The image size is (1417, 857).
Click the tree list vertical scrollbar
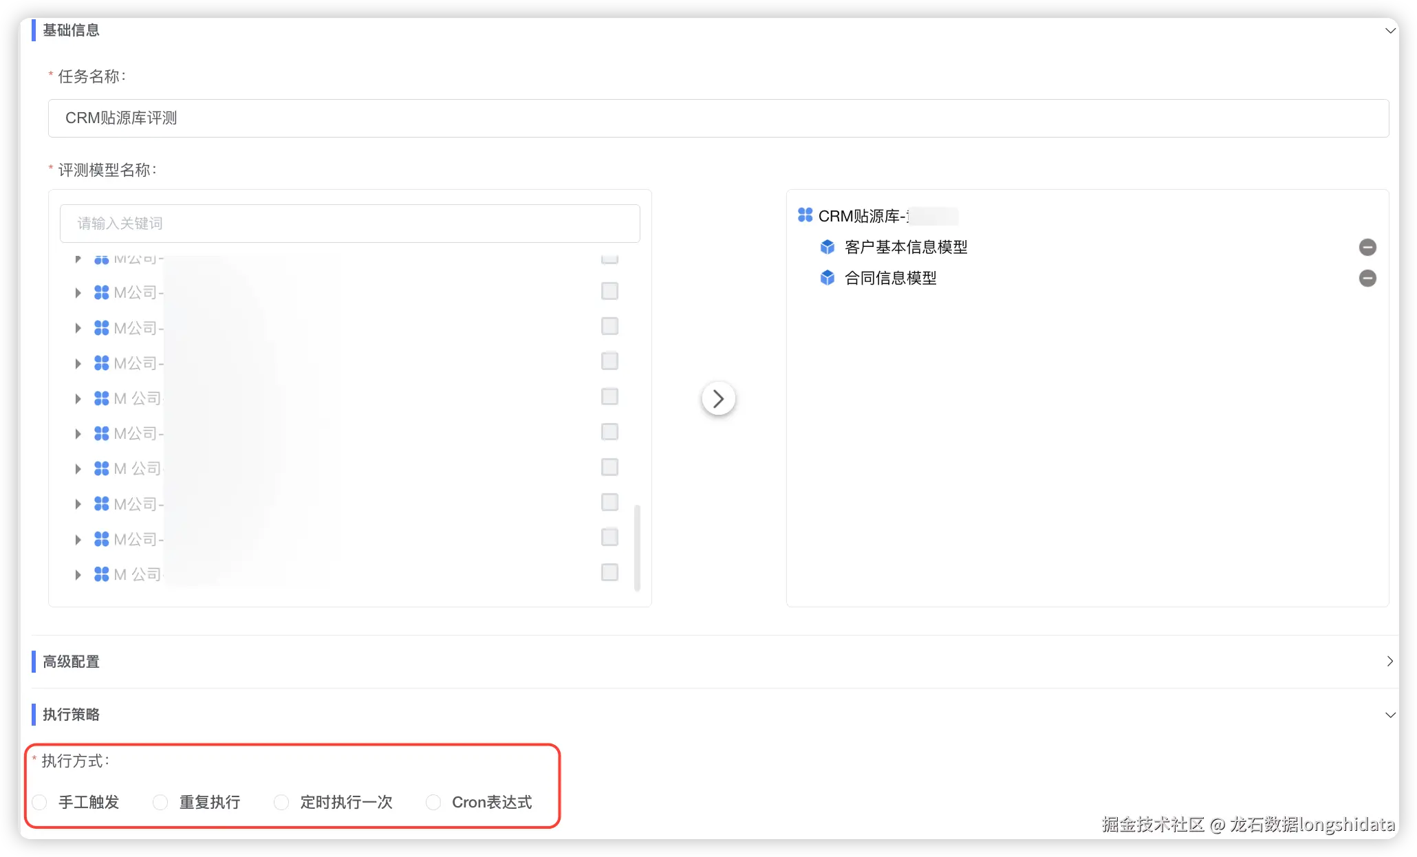tap(637, 547)
